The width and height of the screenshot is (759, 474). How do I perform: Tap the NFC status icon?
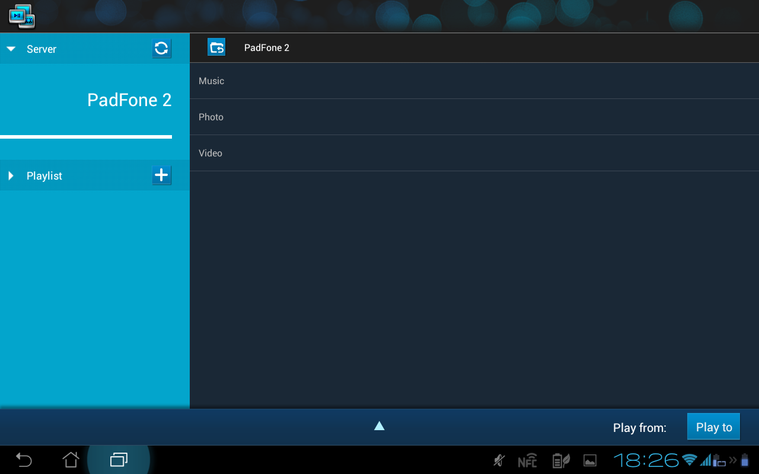527,461
